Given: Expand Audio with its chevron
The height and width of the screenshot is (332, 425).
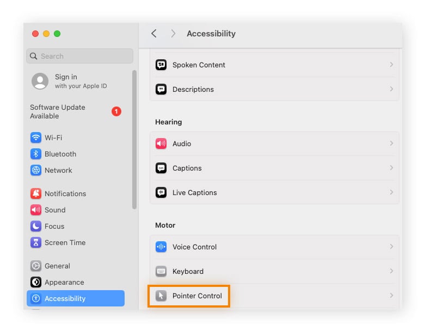Looking at the screenshot, I should tap(391, 143).
